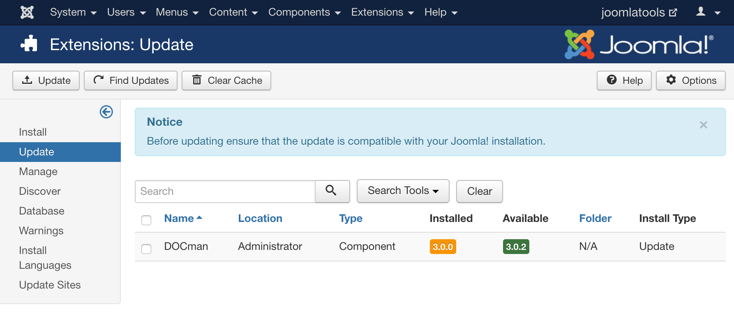Viewport: 734px width, 314px height.
Task: Focus the Search text field
Action: click(x=225, y=191)
